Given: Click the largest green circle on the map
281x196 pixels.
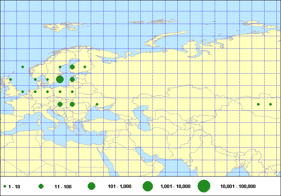Looking at the screenshot, I should [x=60, y=79].
